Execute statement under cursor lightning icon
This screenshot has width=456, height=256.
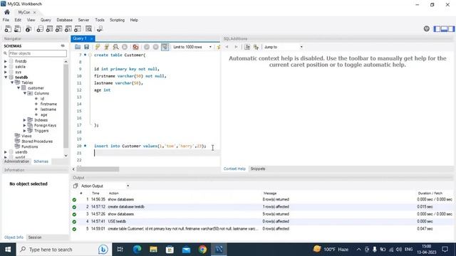pos(107,47)
